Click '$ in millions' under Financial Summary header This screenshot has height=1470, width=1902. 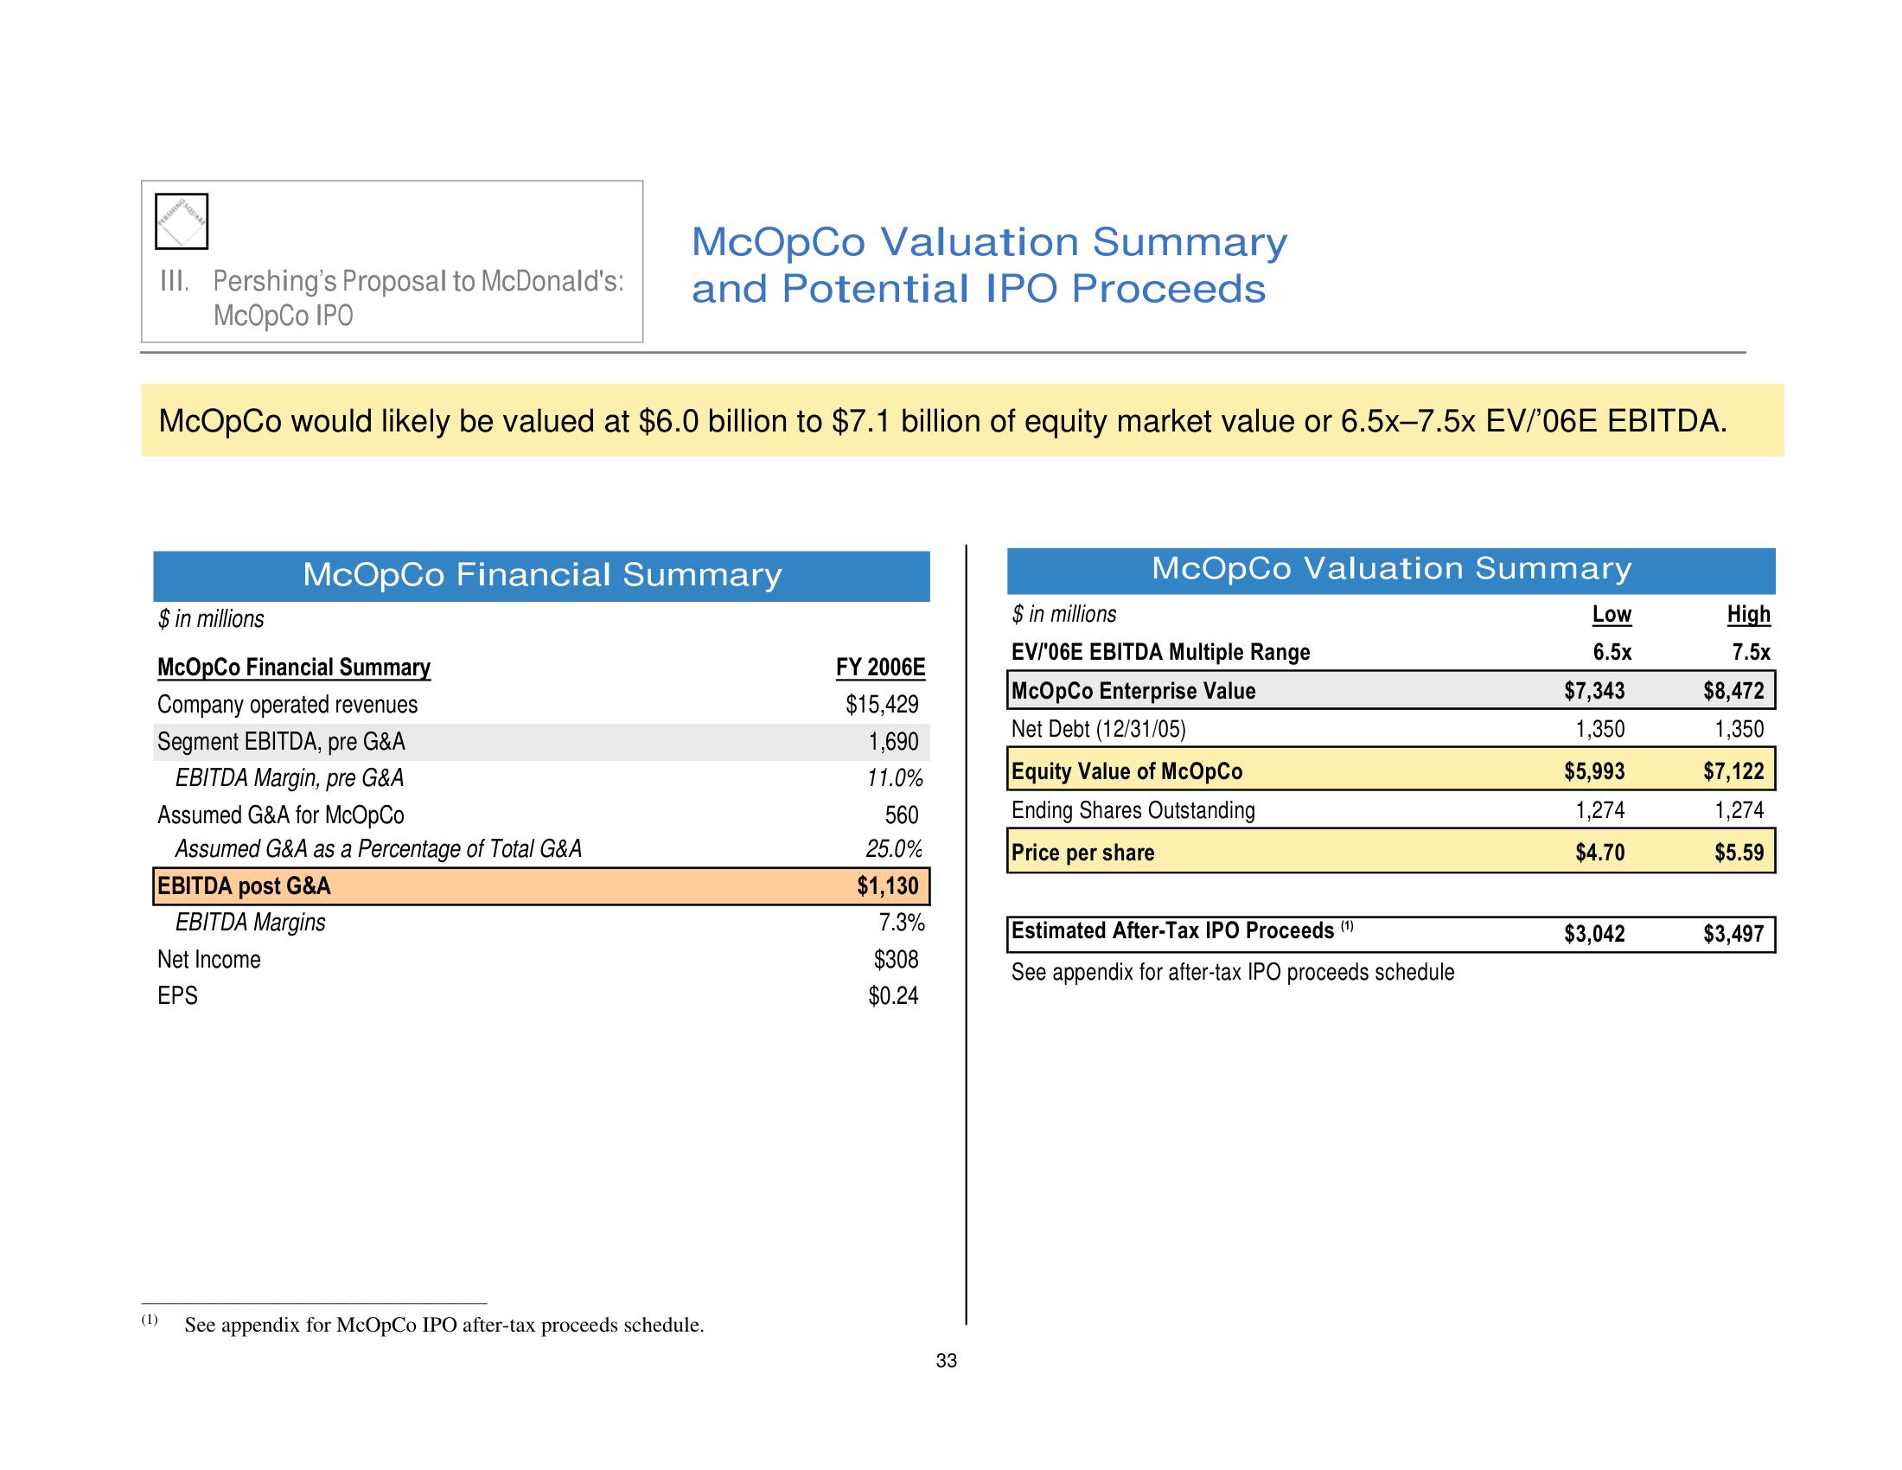point(211,619)
